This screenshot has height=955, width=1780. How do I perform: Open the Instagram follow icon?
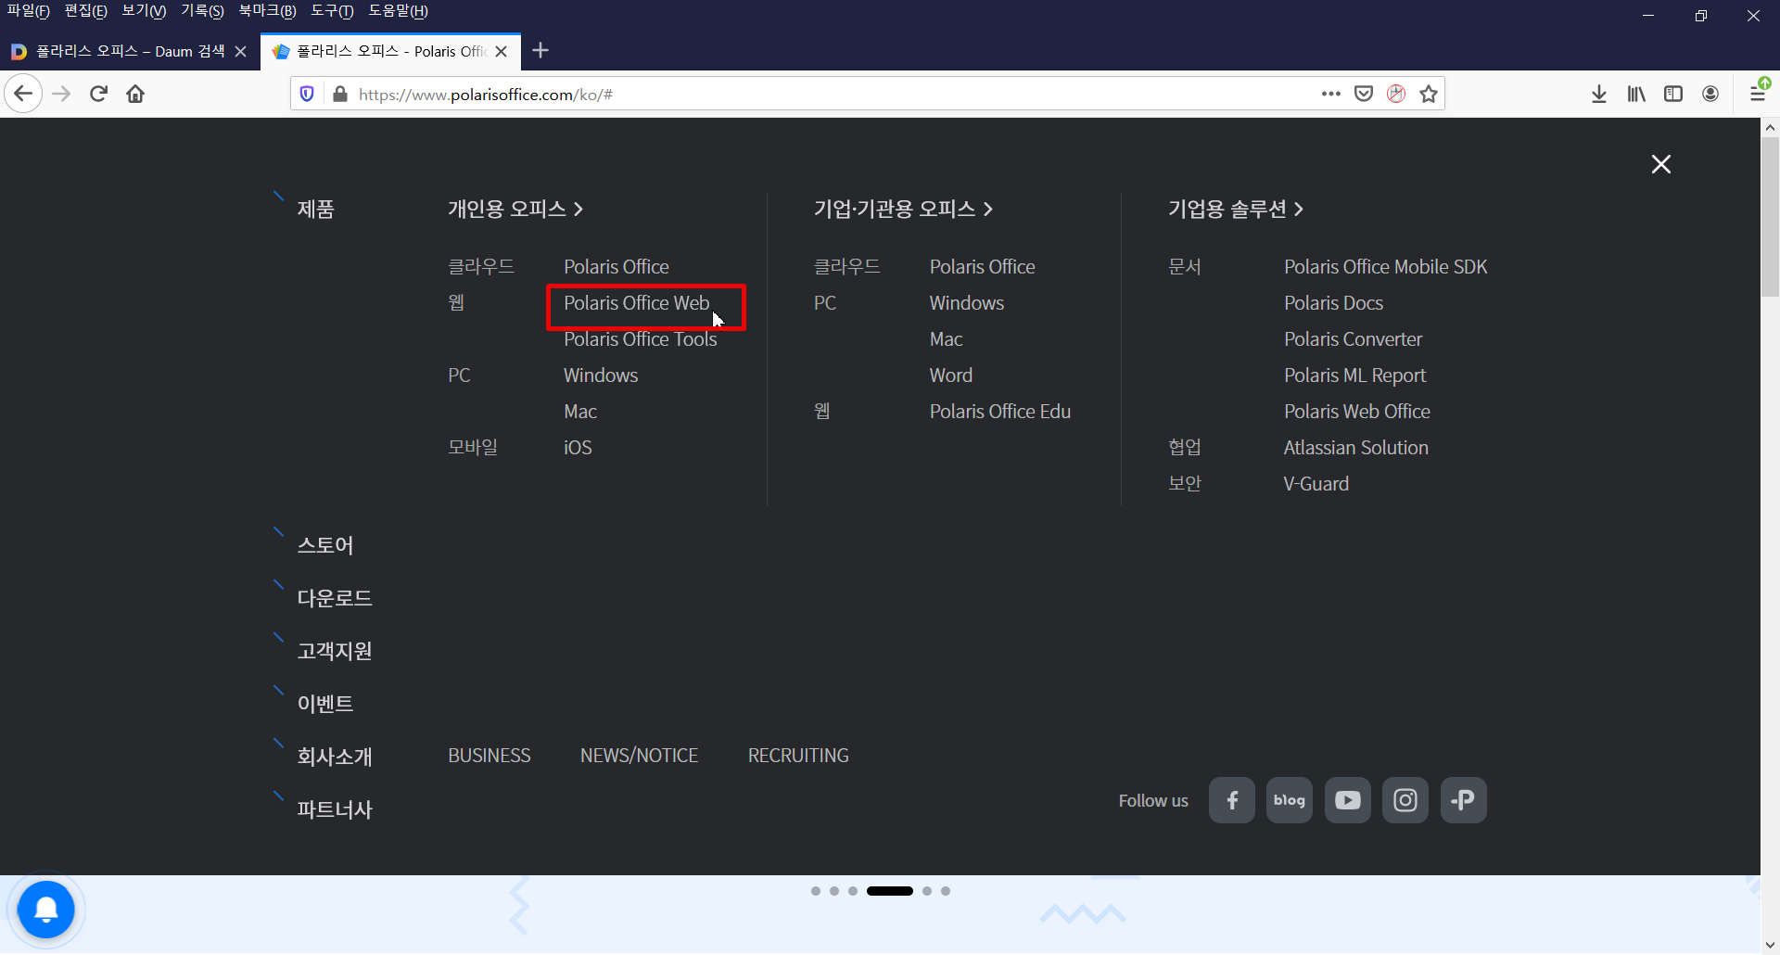(x=1405, y=800)
